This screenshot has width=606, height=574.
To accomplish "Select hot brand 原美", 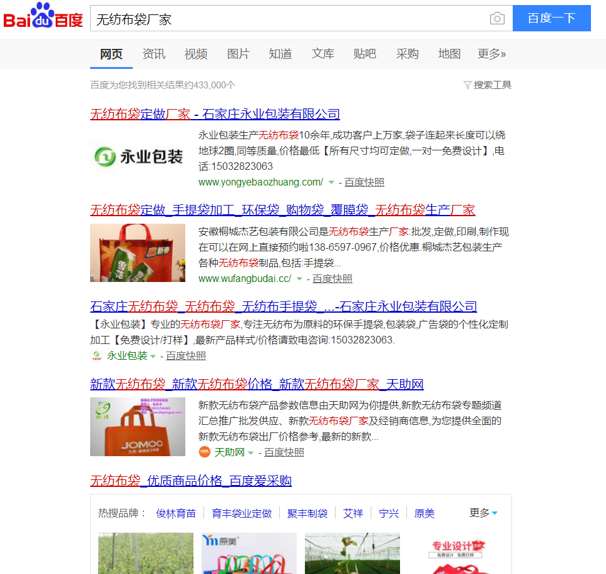I will [424, 513].
